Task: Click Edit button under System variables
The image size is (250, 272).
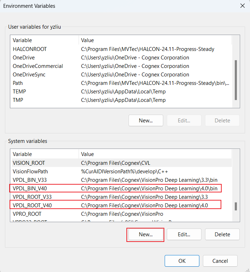Action: coord(184,235)
